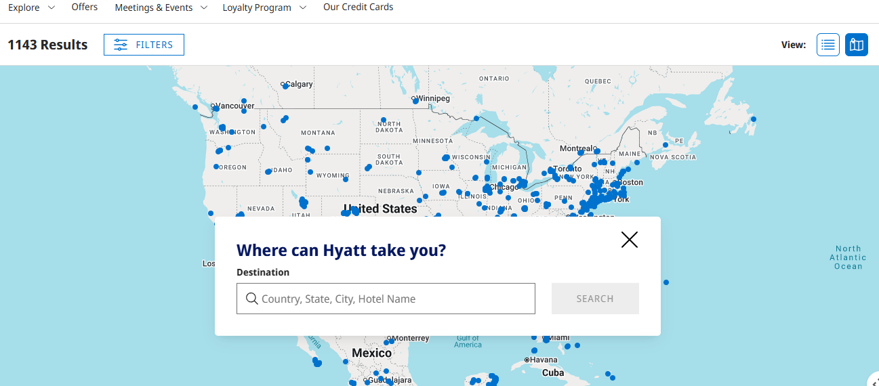This screenshot has height=386, width=879.
Task: Click the 1143 Results heading
Action: 47,45
